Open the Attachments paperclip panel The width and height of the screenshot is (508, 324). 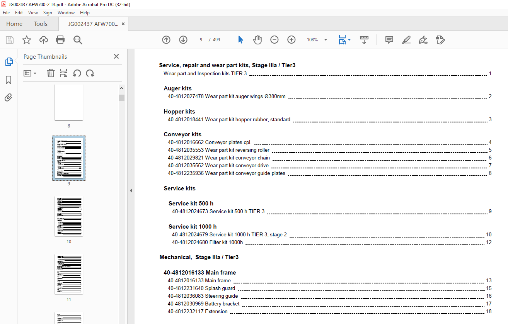point(9,98)
